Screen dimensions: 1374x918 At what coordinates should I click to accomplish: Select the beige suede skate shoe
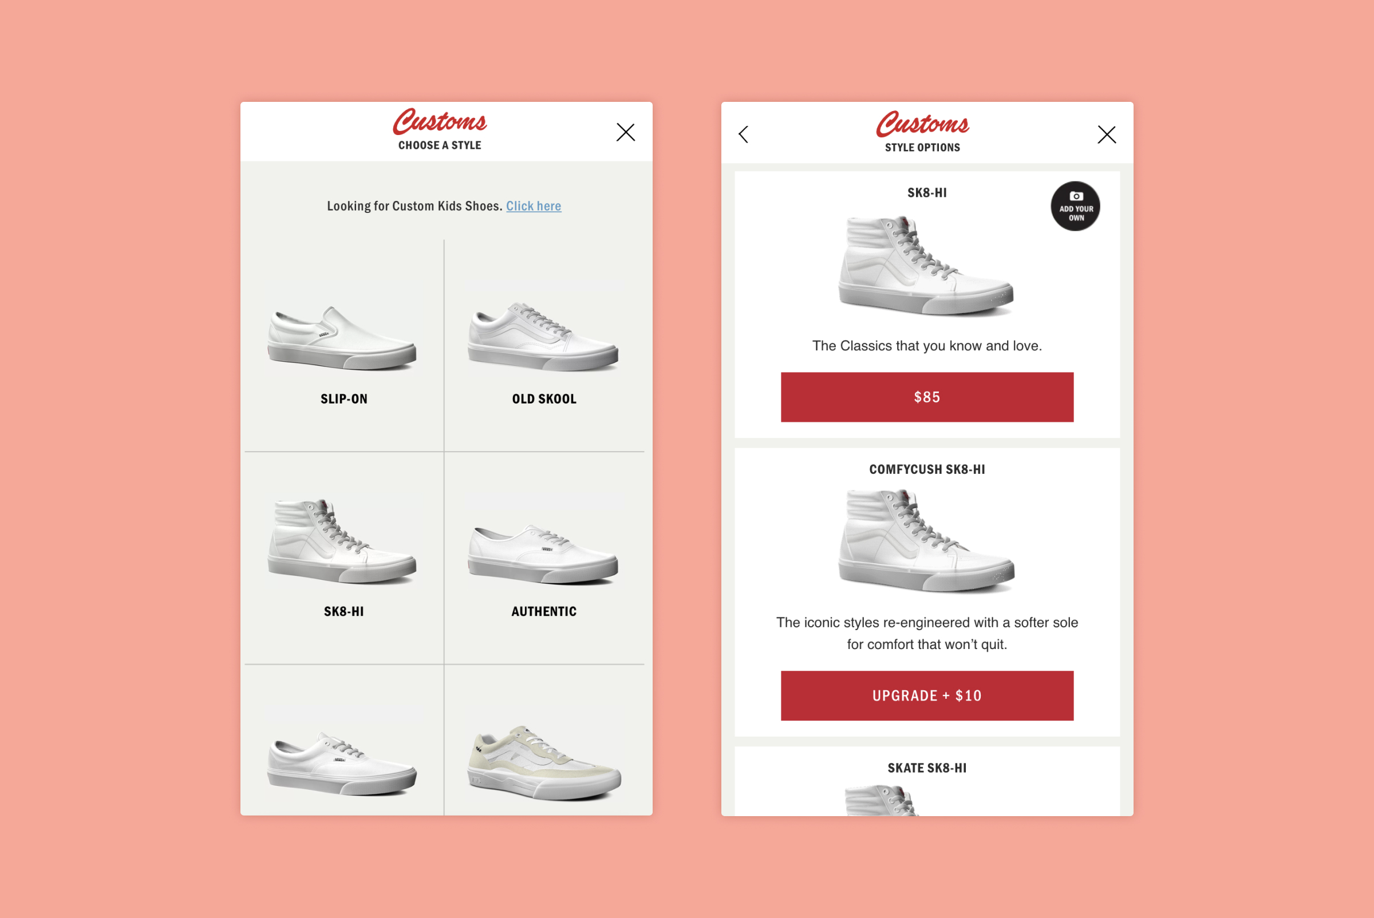[x=544, y=763]
